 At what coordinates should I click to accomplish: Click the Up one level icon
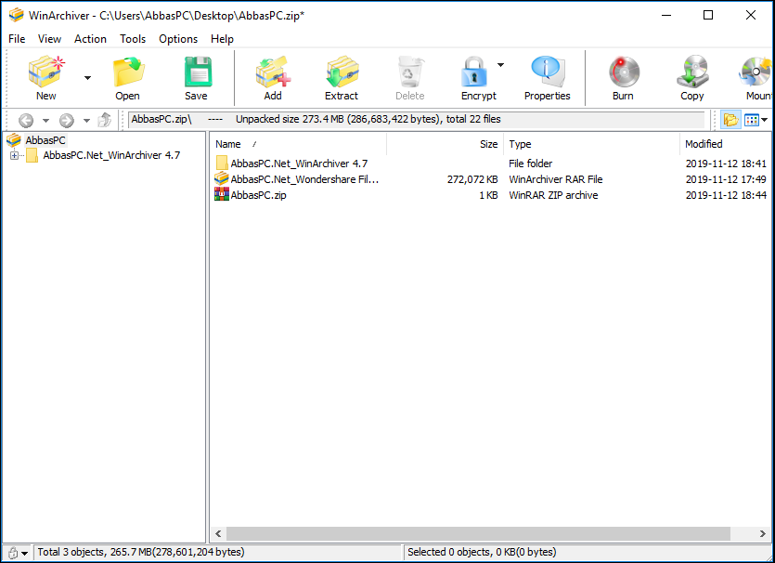[x=105, y=120]
